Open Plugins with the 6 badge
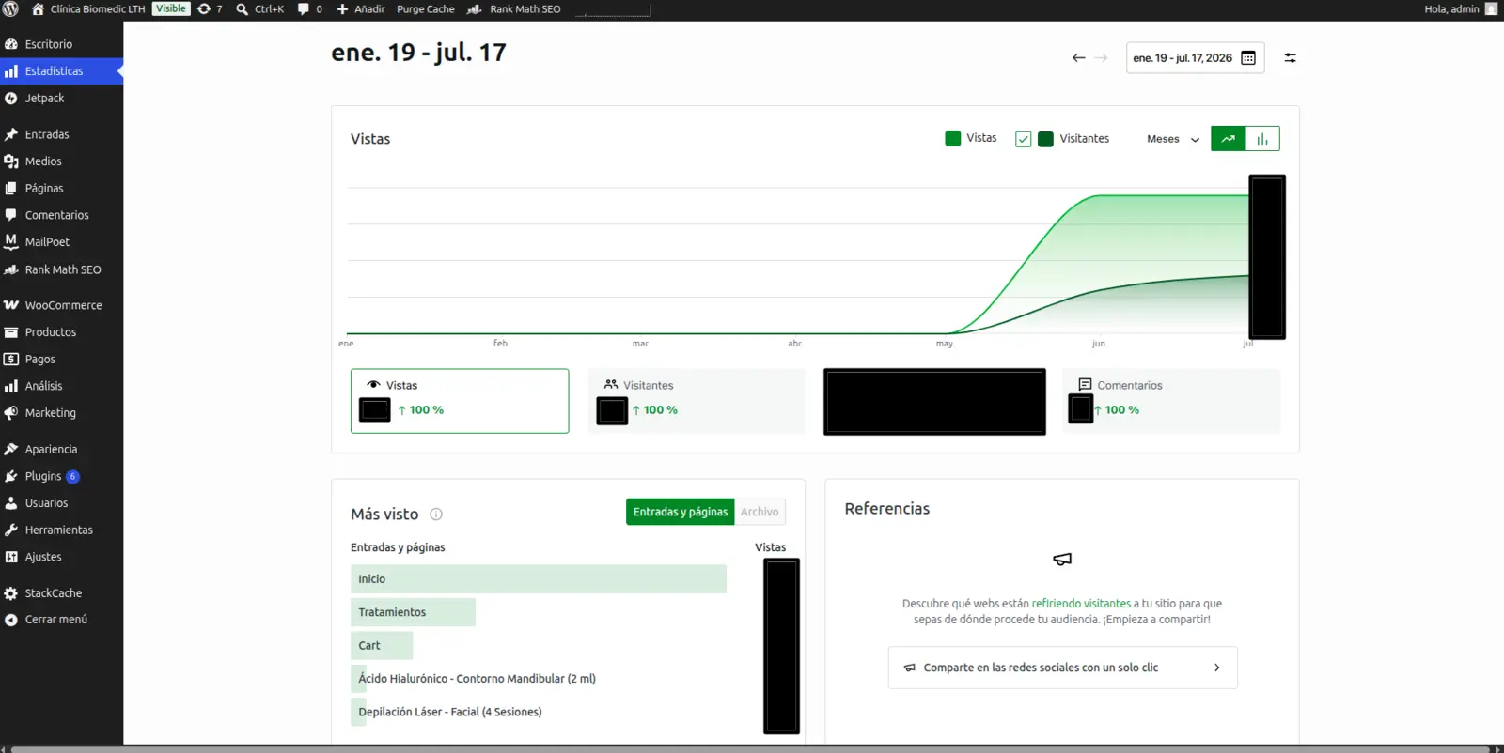This screenshot has height=753, width=1504. [61, 476]
